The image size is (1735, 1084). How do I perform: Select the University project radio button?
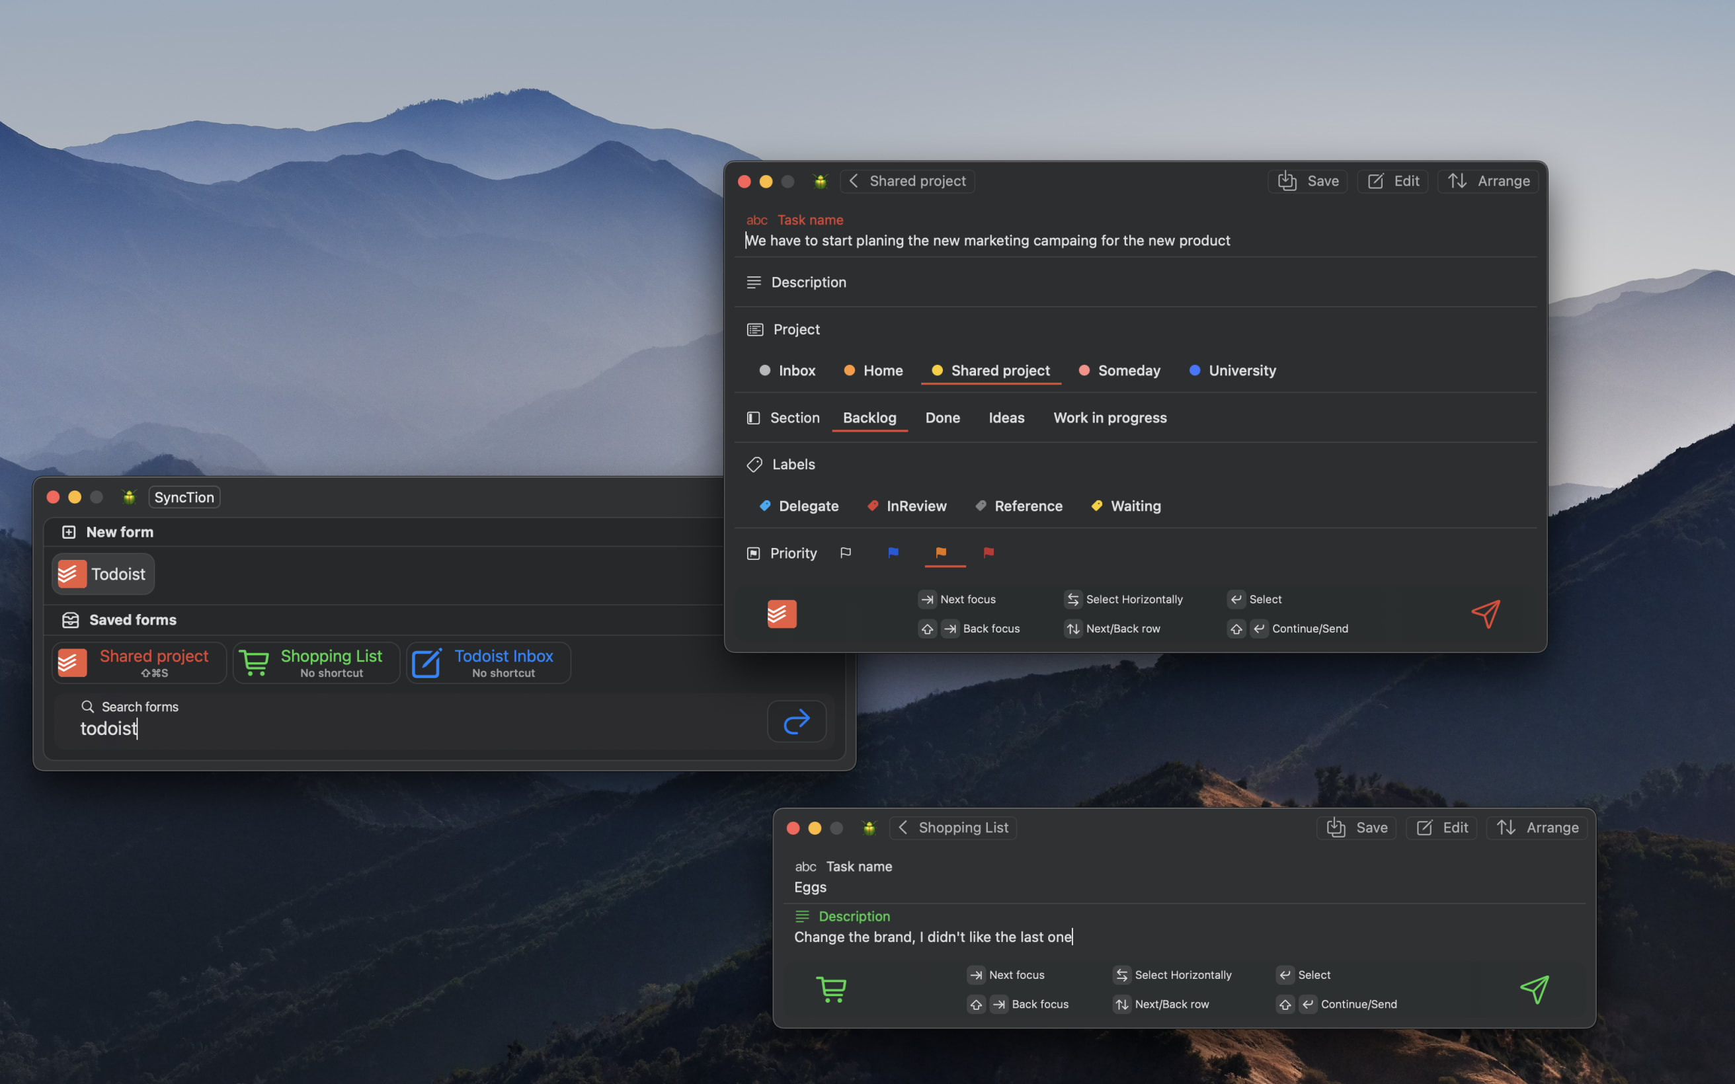point(1232,369)
